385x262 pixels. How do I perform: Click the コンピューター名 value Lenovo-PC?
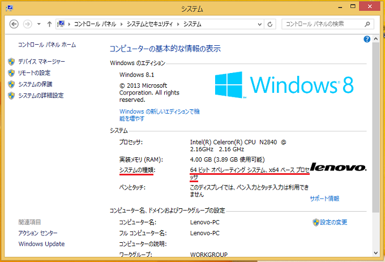(x=205, y=222)
